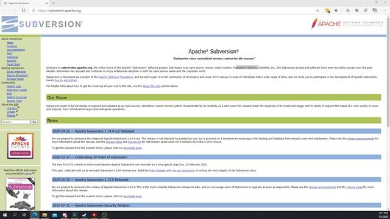Viewport: 390px width, 219px height.
Task: Follow the Apache Software Foundation text link
Action: tap(116, 77)
